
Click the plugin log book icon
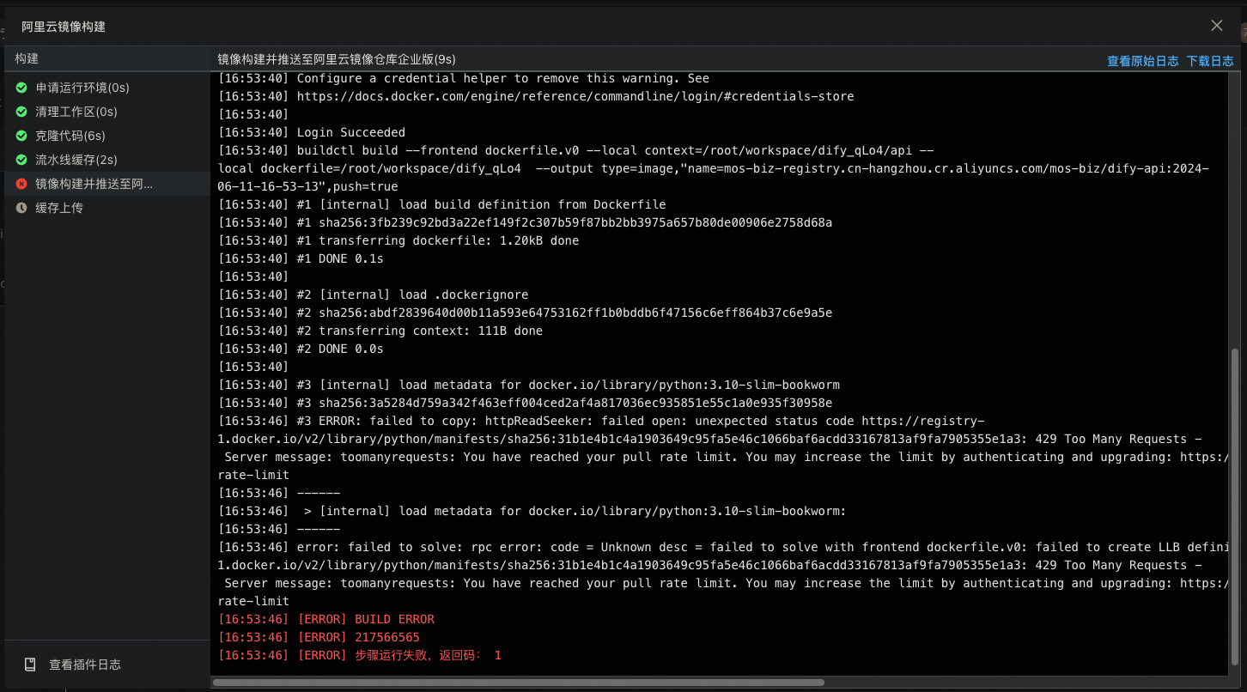tap(30, 665)
